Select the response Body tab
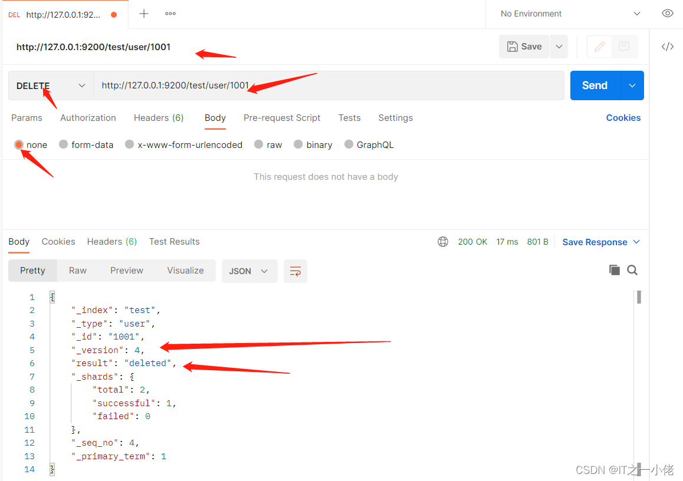The image size is (683, 481). point(19,242)
